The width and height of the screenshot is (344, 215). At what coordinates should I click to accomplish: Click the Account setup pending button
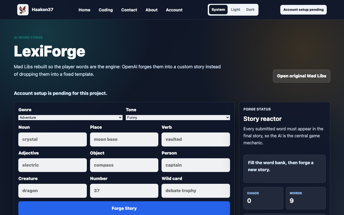(x=304, y=10)
